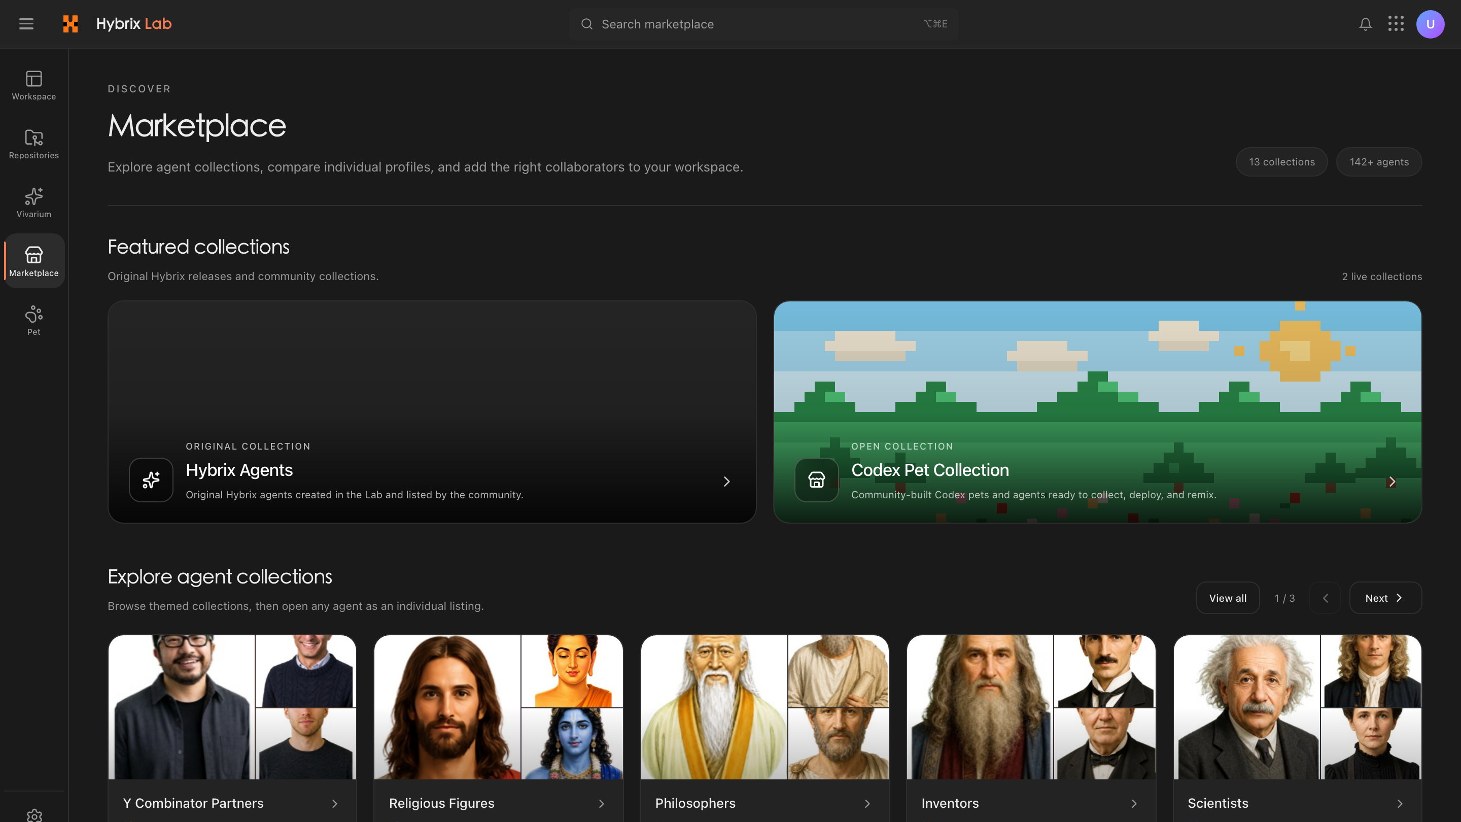Open the Pet section in sidebar

click(34, 321)
